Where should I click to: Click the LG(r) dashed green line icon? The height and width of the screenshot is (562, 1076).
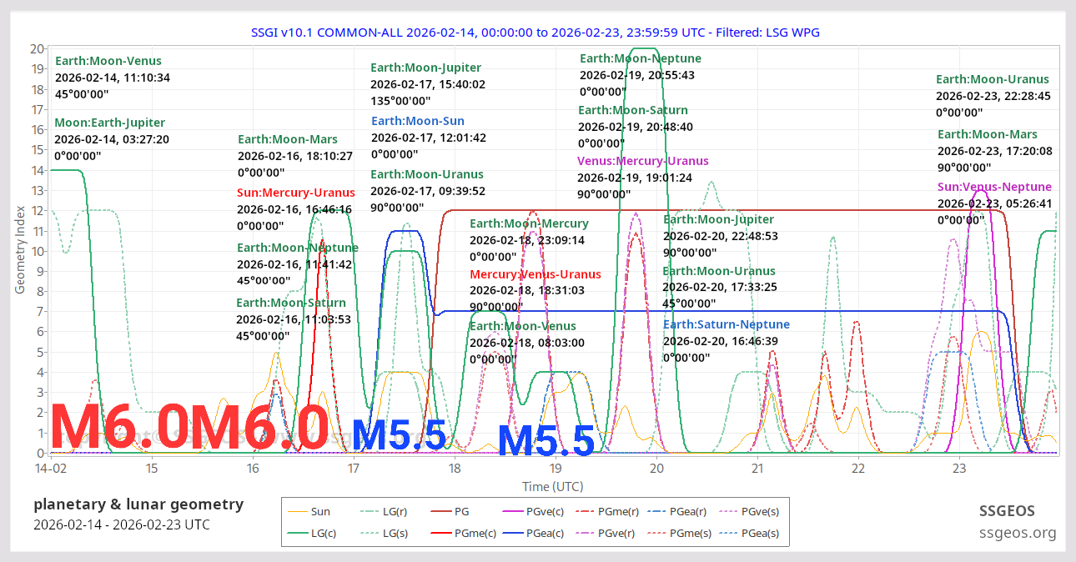click(368, 511)
